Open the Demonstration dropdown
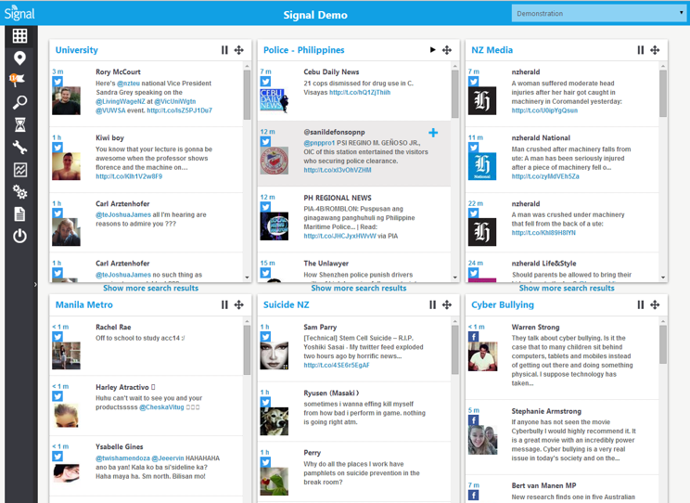 click(x=598, y=14)
